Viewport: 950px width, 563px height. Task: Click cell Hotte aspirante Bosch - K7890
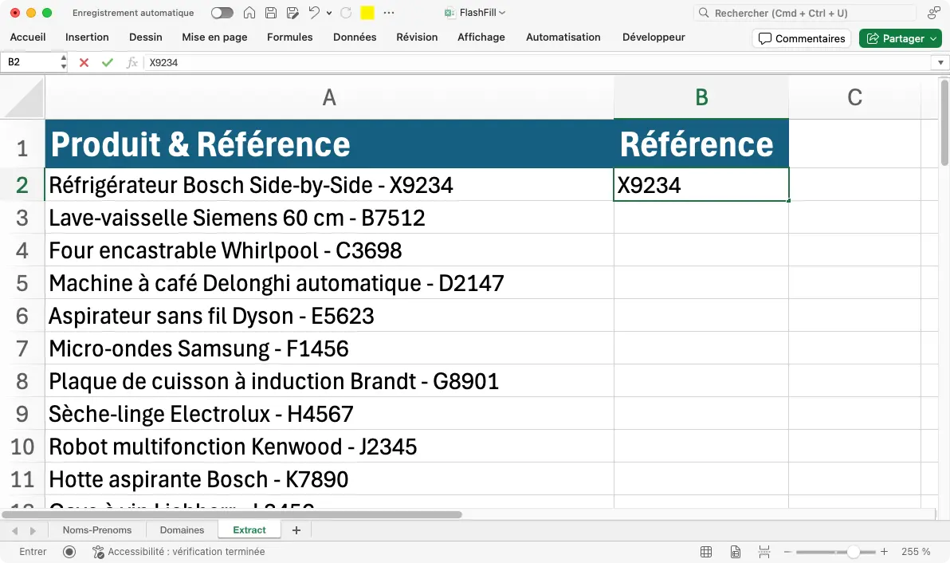pos(329,479)
